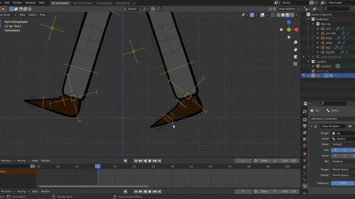Toggle use preview range clock icon
355x199 pixels.
255,161
